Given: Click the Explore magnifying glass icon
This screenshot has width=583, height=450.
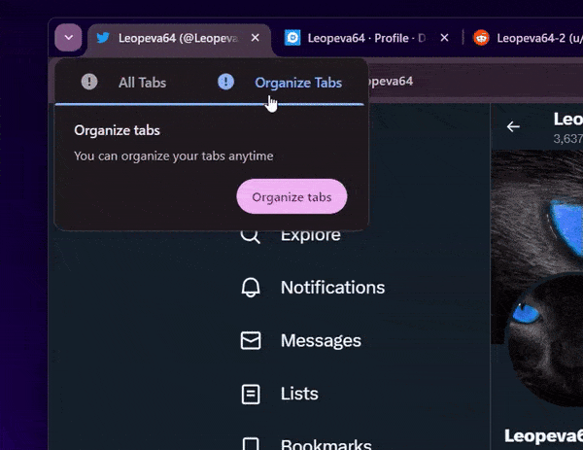Looking at the screenshot, I should 251,235.
